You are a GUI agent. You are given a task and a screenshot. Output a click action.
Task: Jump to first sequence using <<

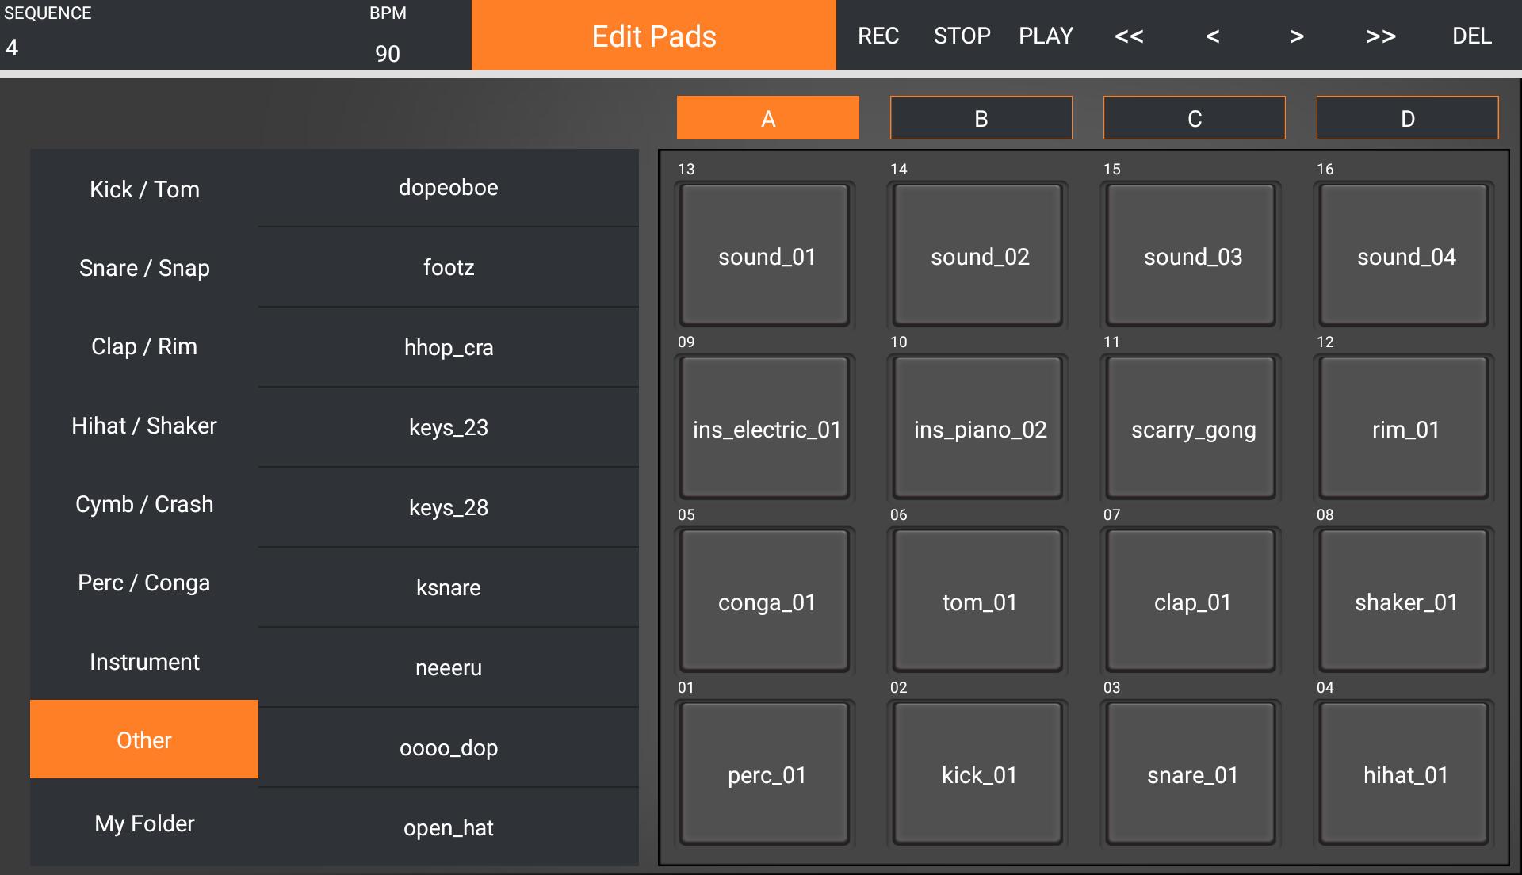tap(1130, 36)
